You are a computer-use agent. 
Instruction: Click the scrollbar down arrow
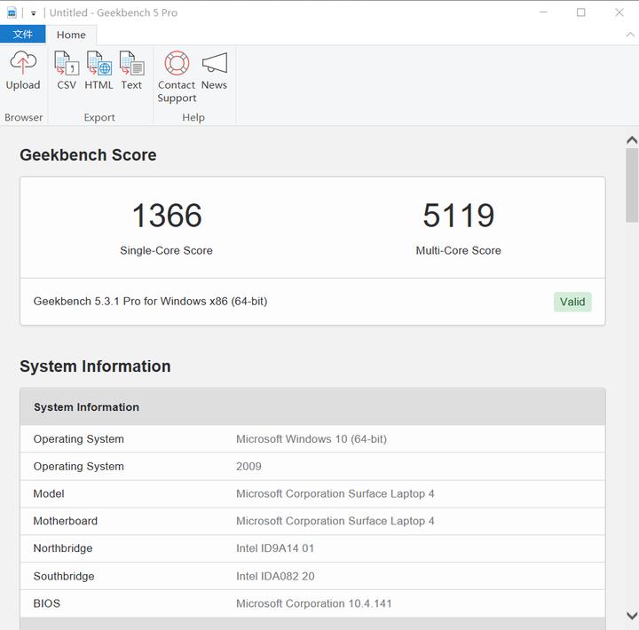[x=631, y=615]
